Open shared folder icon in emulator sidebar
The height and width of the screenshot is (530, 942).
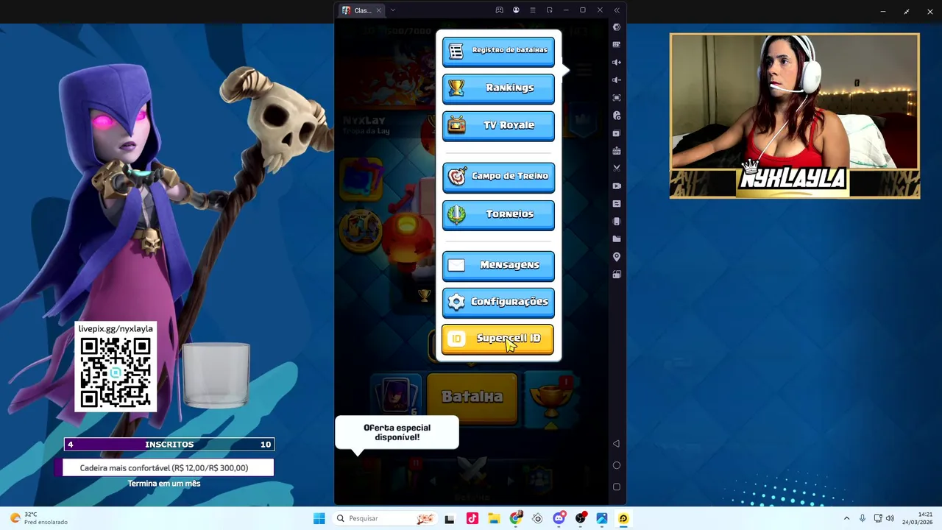click(617, 239)
